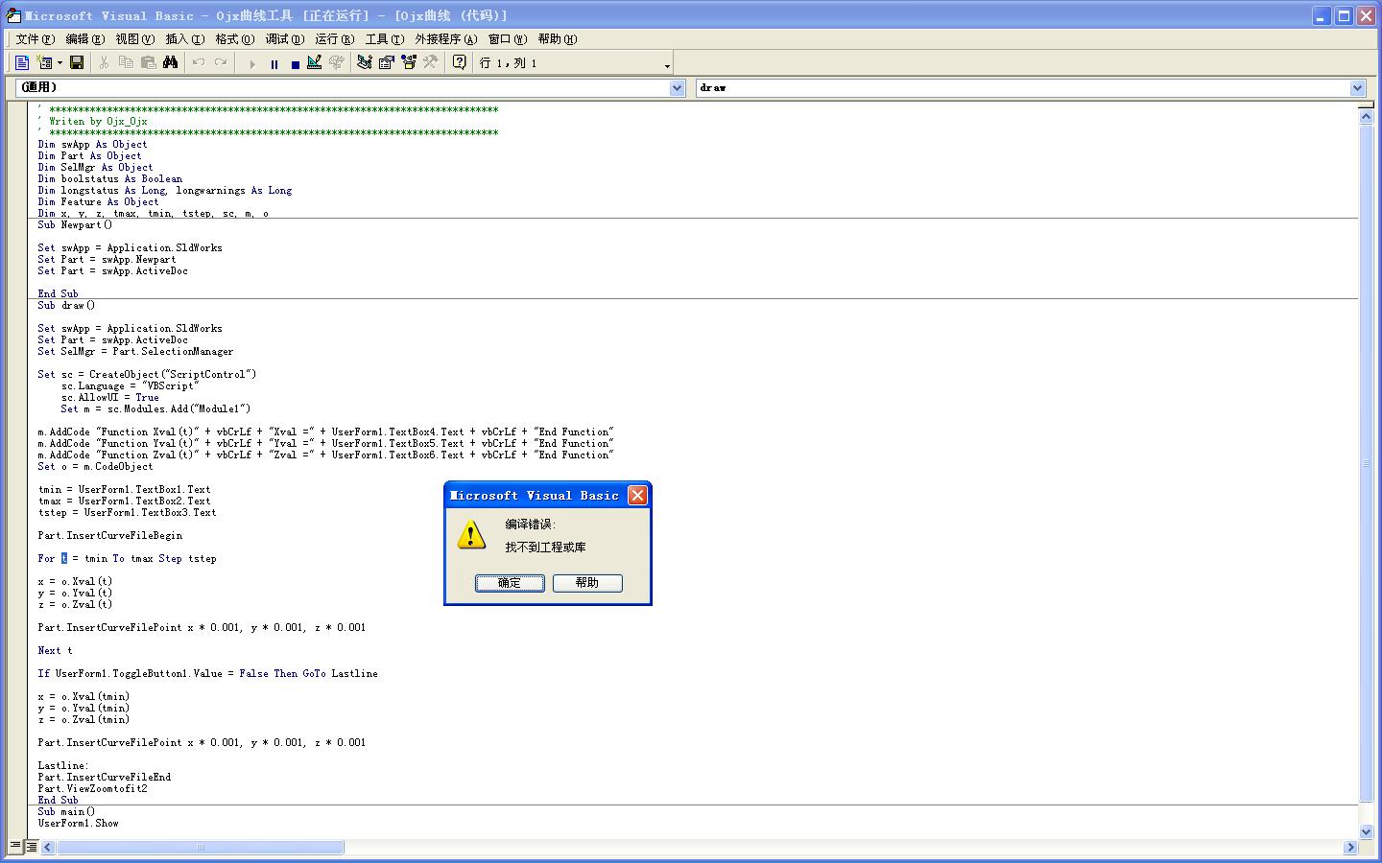The width and height of the screenshot is (1382, 863).
Task: Click the highlighted variable t in For line
Action: coord(64,558)
